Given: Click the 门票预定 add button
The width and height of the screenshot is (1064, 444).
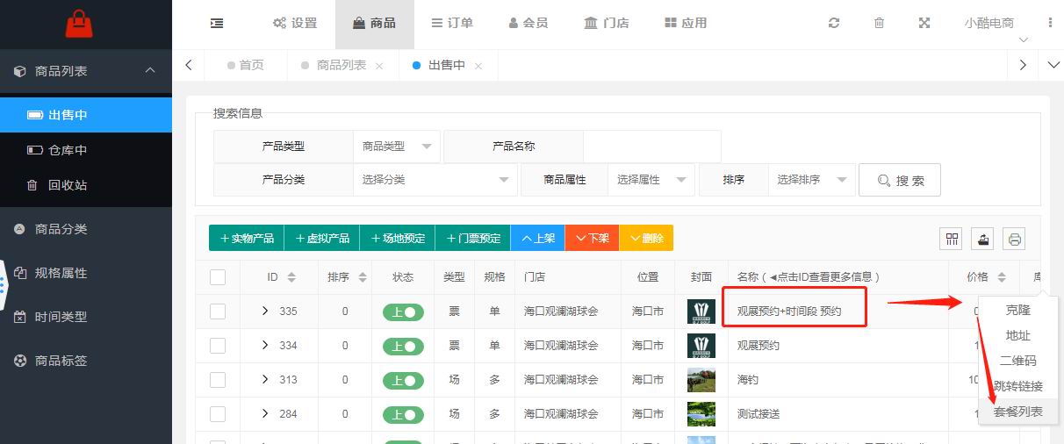Looking at the screenshot, I should (473, 239).
